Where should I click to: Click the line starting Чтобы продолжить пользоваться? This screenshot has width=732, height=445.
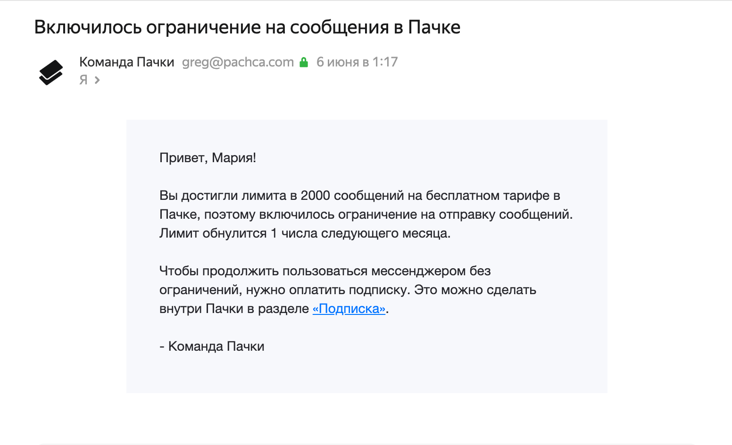(x=325, y=271)
